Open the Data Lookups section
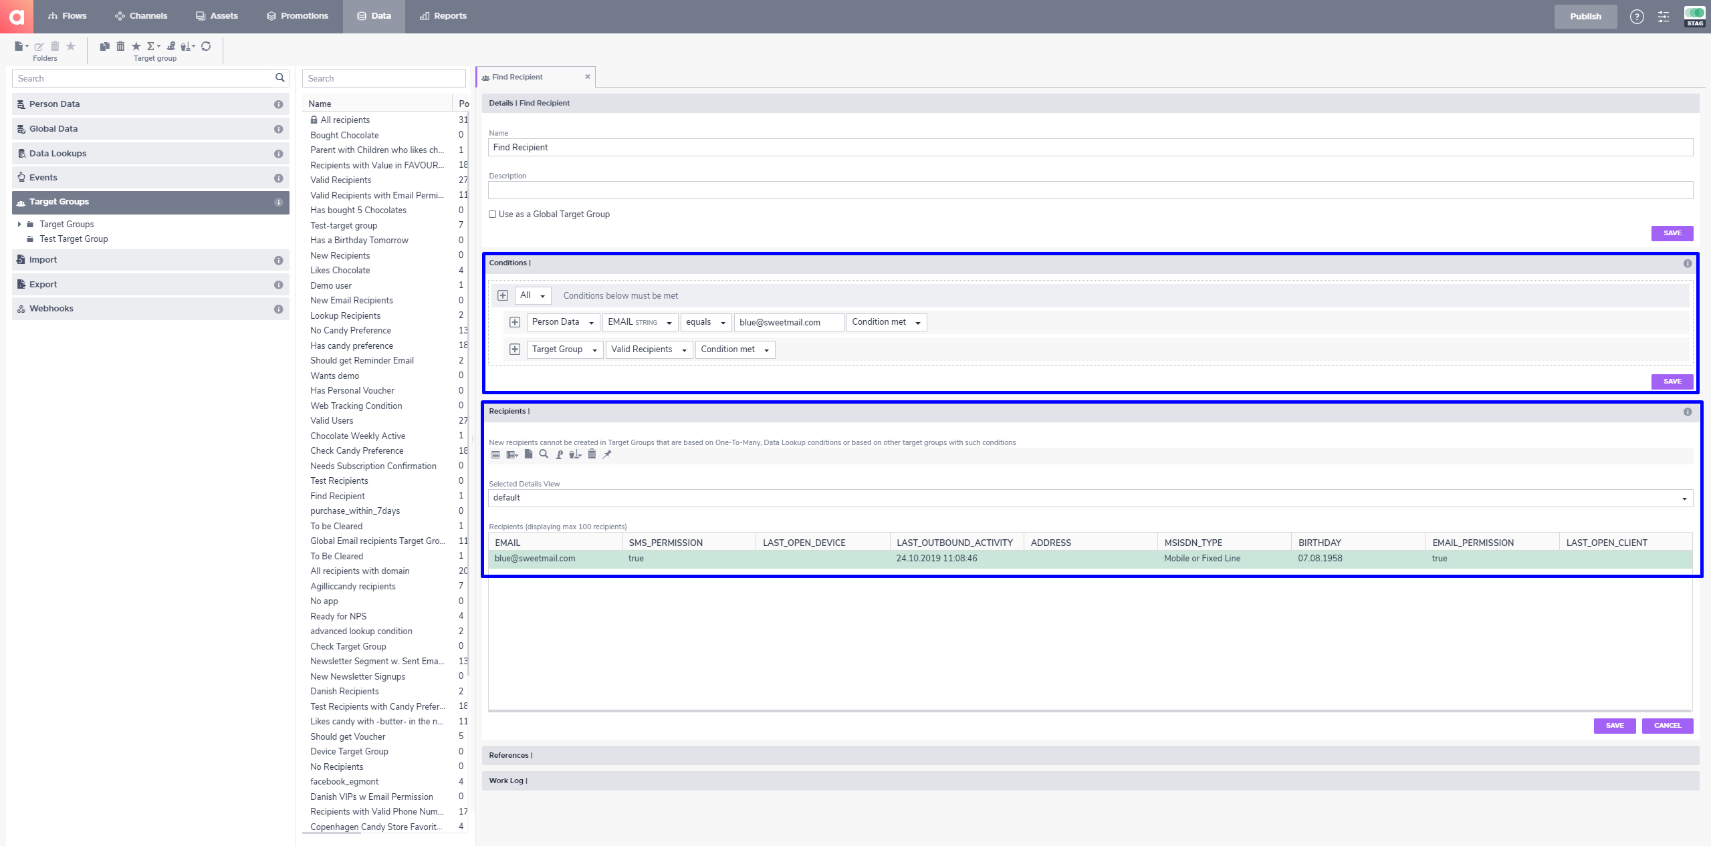This screenshot has width=1711, height=846. tap(150, 153)
